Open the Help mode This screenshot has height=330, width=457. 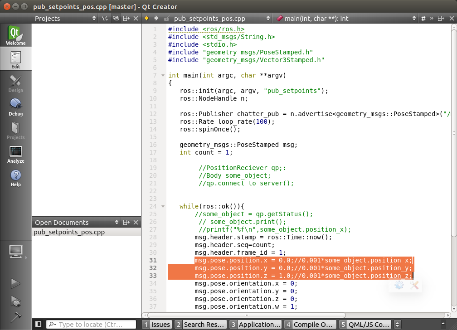[x=16, y=178]
